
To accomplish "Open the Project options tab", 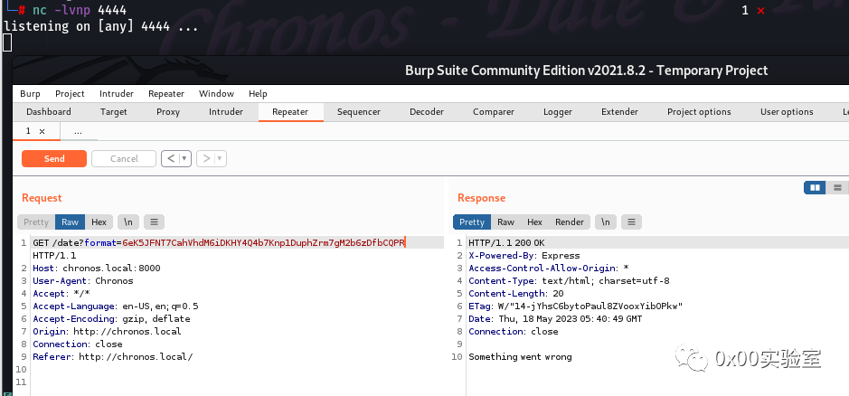I will tap(699, 111).
